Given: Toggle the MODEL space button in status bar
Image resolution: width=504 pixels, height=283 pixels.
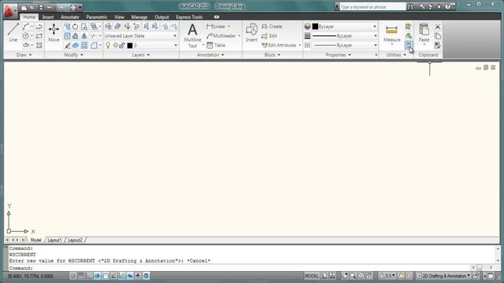Looking at the screenshot, I should [x=312, y=276].
